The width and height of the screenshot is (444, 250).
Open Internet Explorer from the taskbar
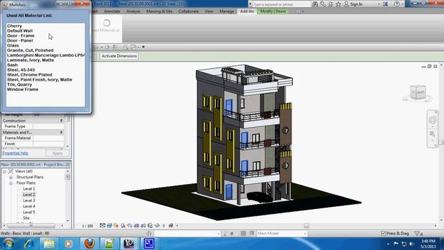[x=28, y=244]
